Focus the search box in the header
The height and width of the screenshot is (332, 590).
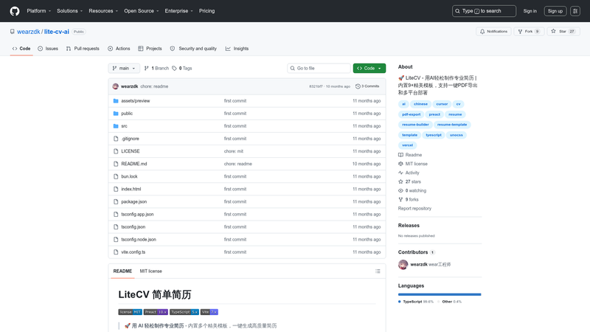[484, 11]
